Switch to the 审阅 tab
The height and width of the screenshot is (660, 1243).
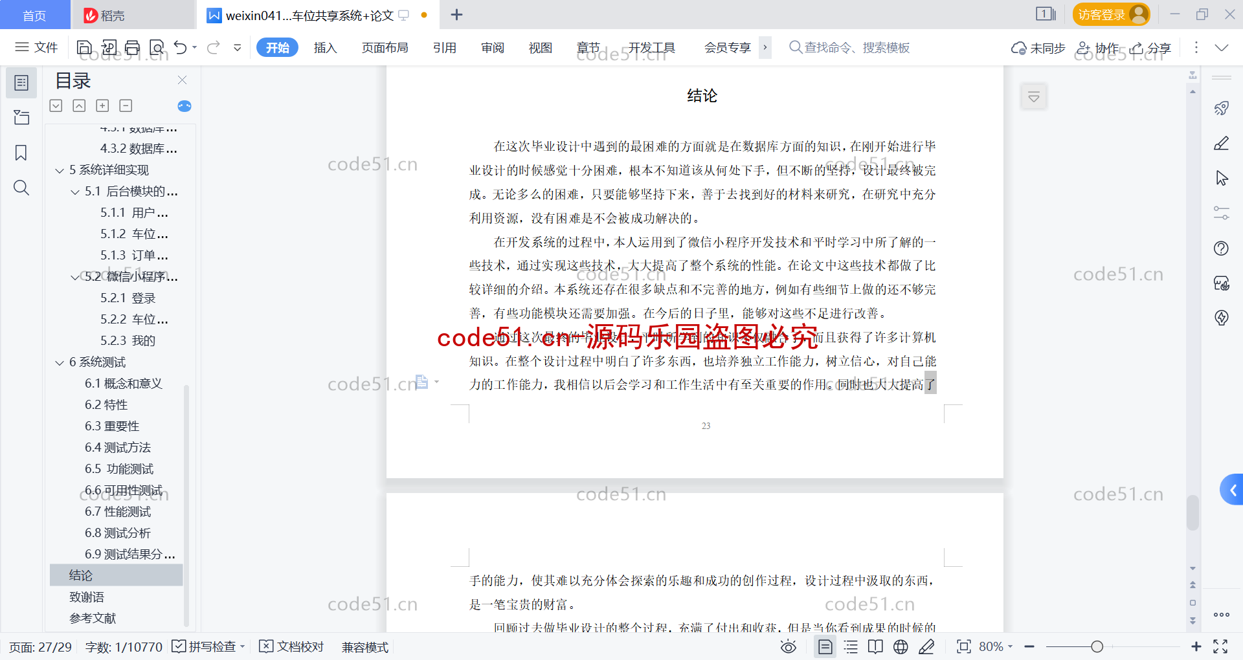click(x=493, y=47)
